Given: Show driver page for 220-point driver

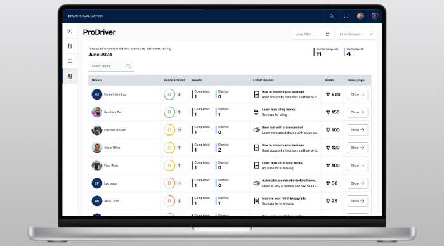Looking at the screenshot, I should (x=358, y=94).
